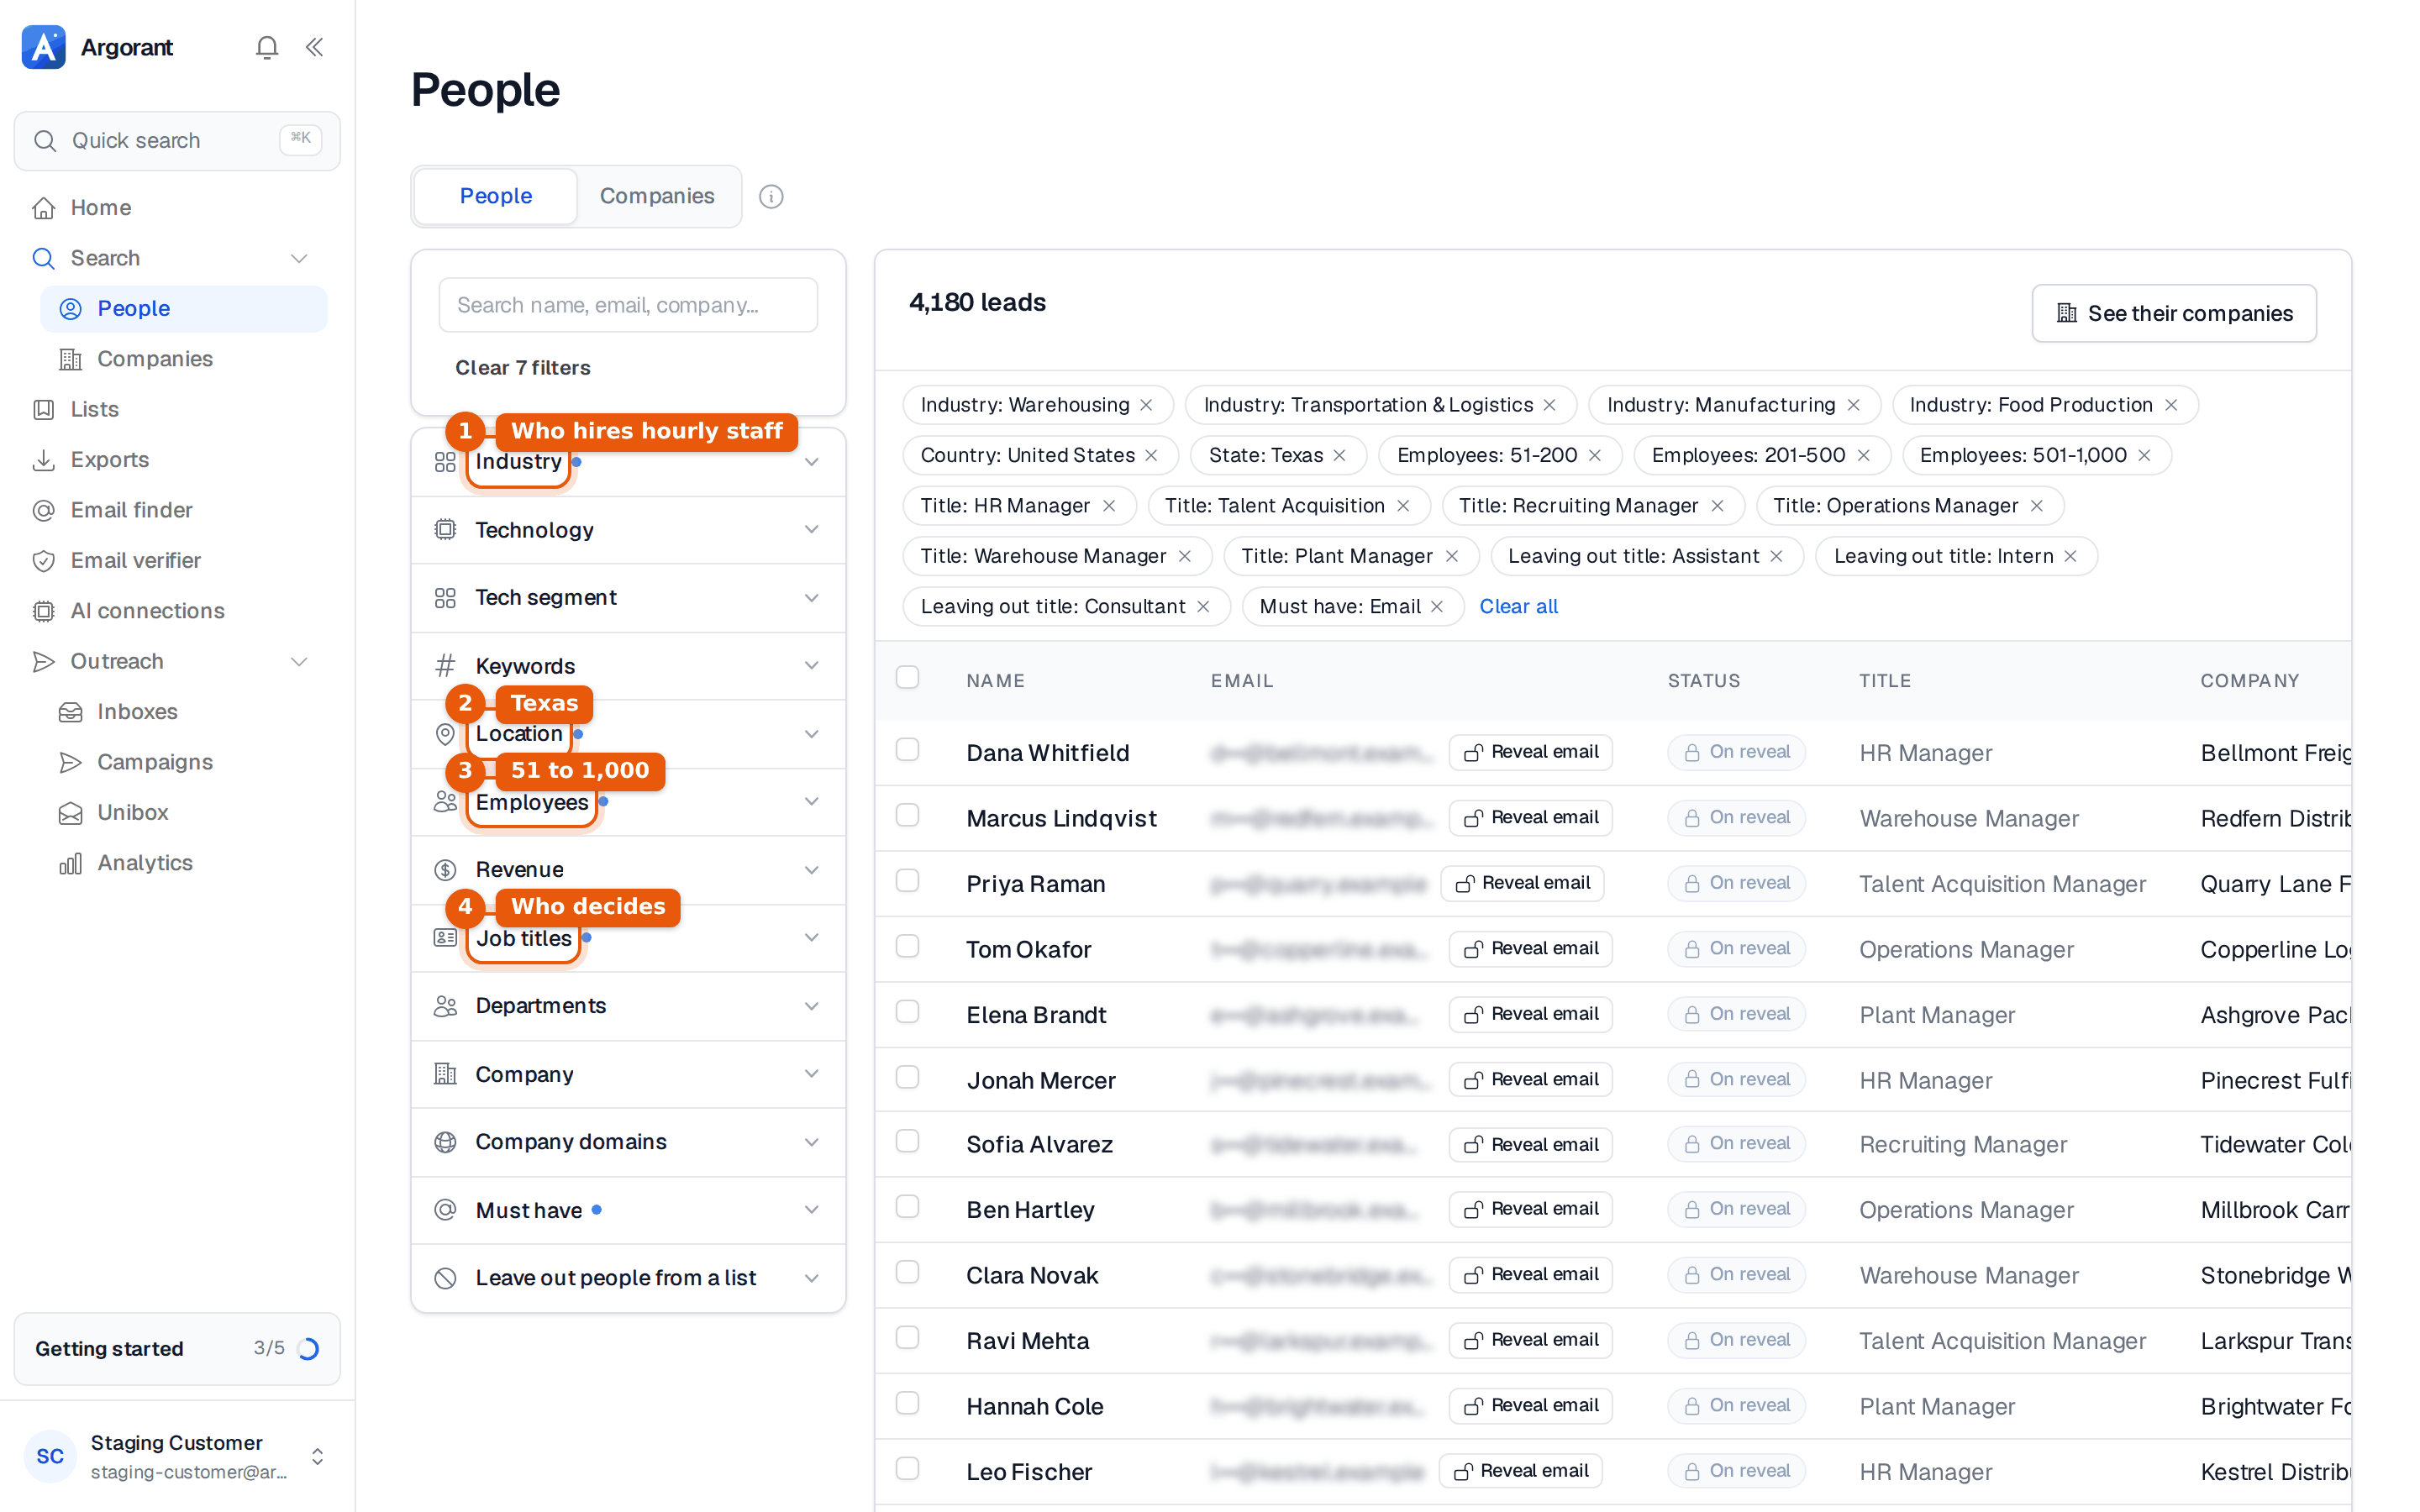Remove the Industry: Warehousing filter chip
The height and width of the screenshot is (1512, 2420).
click(1146, 405)
